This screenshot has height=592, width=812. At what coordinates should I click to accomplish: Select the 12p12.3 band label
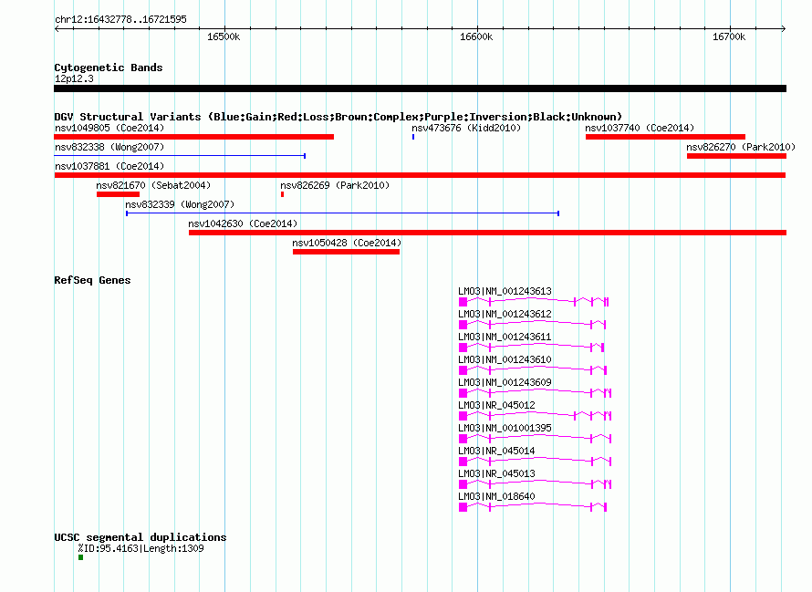pos(74,78)
